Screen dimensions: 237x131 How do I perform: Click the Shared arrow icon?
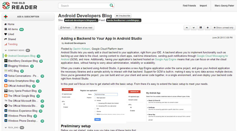(x=6, y=39)
